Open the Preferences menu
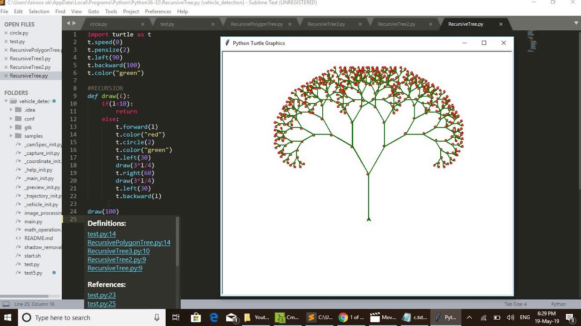The height and width of the screenshot is (326, 581). click(158, 11)
